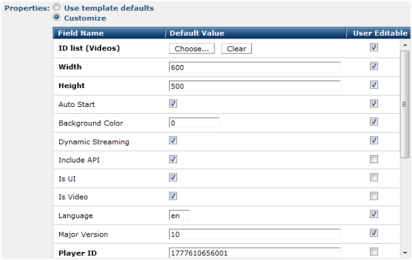412x260 pixels.
Task: Click the Choose... button for ID list
Action: point(192,49)
